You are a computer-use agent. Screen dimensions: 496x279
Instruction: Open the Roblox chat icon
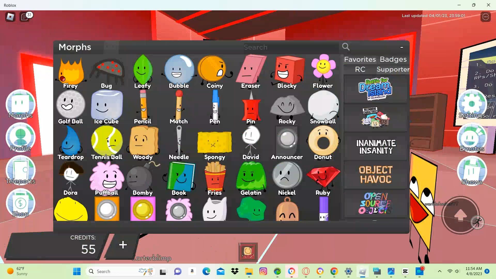tap(25, 17)
